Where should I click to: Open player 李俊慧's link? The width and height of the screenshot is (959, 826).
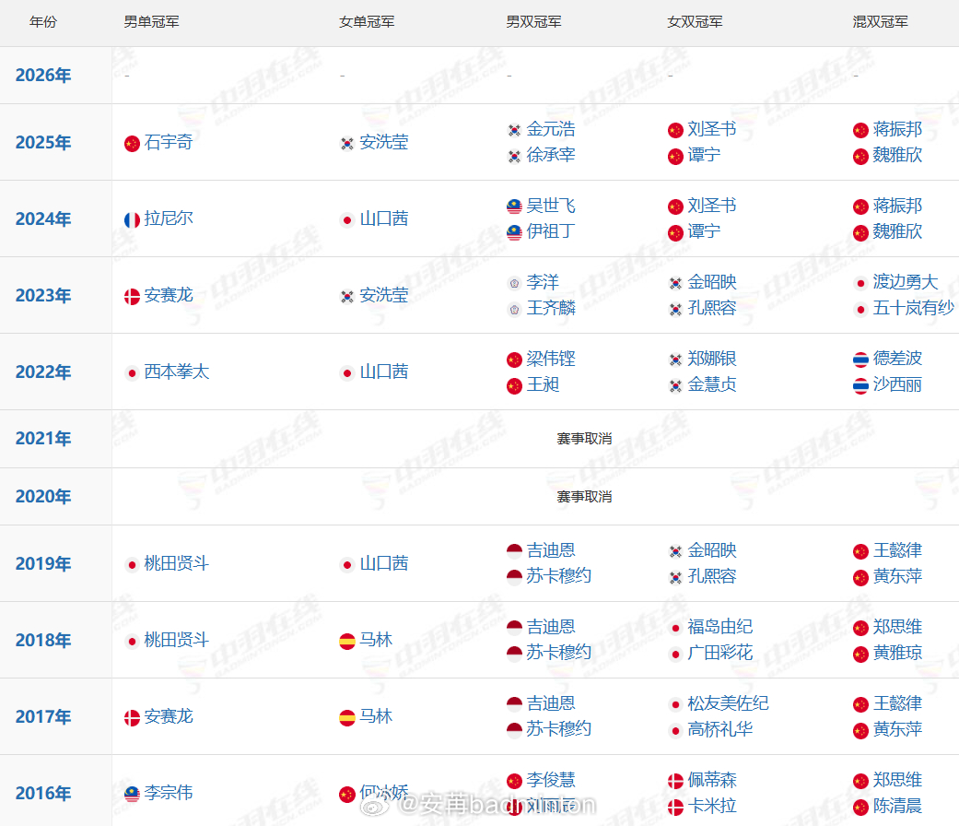(x=551, y=780)
